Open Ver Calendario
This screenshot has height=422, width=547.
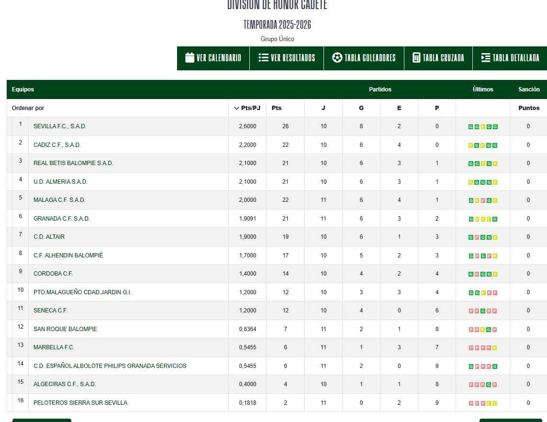coord(213,58)
